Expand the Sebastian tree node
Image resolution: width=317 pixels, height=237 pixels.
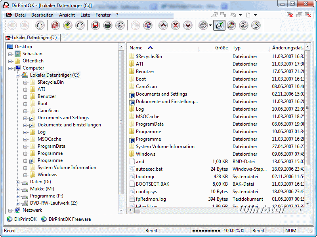click(10, 54)
